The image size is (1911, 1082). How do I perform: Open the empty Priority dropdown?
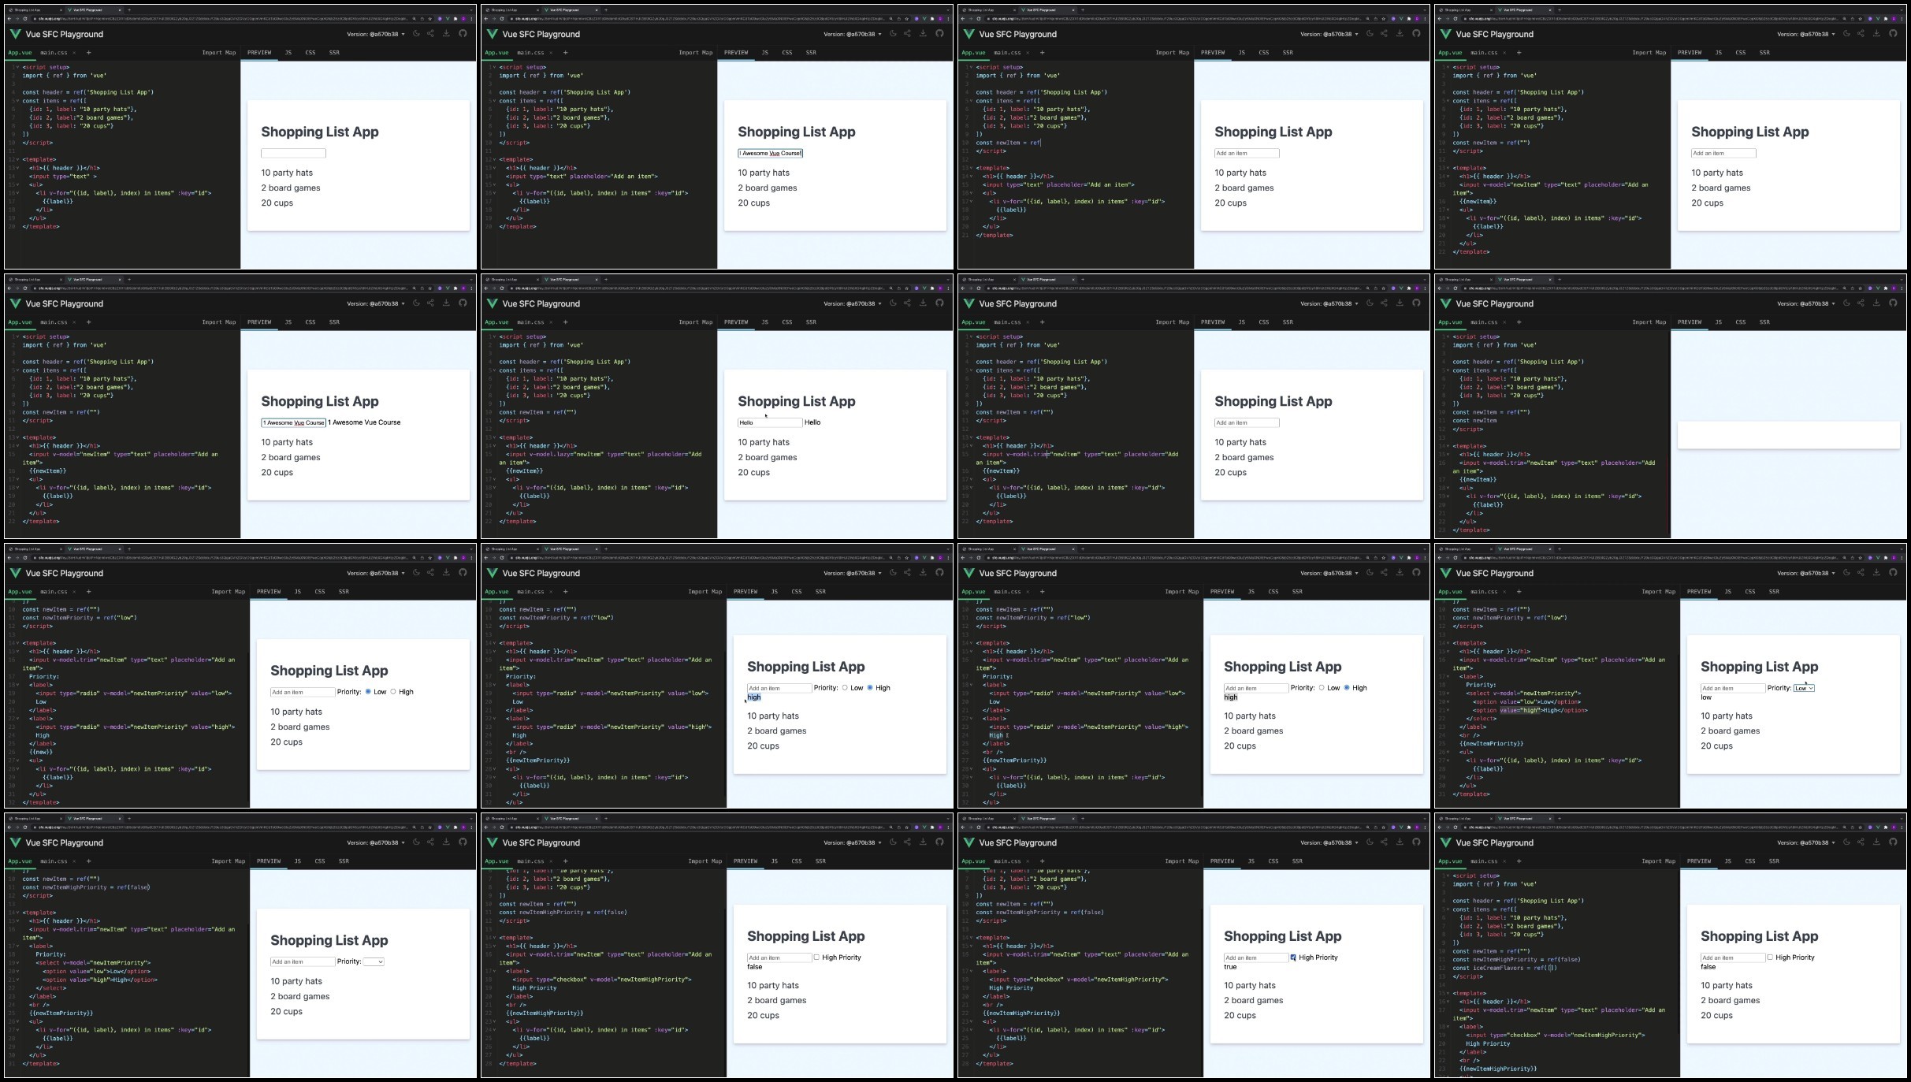point(374,961)
